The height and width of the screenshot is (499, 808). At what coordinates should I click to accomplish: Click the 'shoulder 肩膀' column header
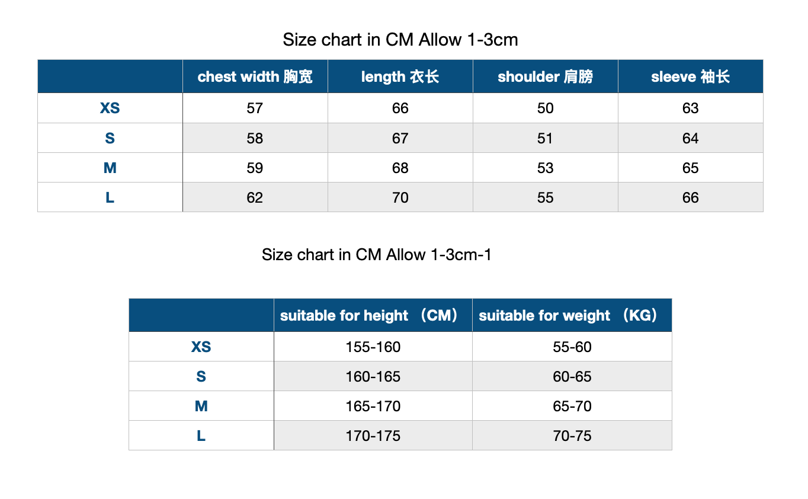click(545, 76)
